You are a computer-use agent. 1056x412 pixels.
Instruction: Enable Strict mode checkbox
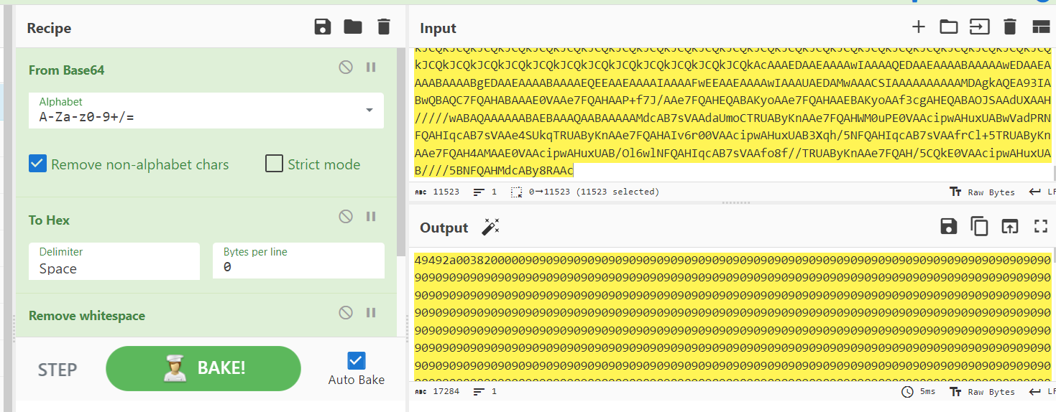point(274,164)
